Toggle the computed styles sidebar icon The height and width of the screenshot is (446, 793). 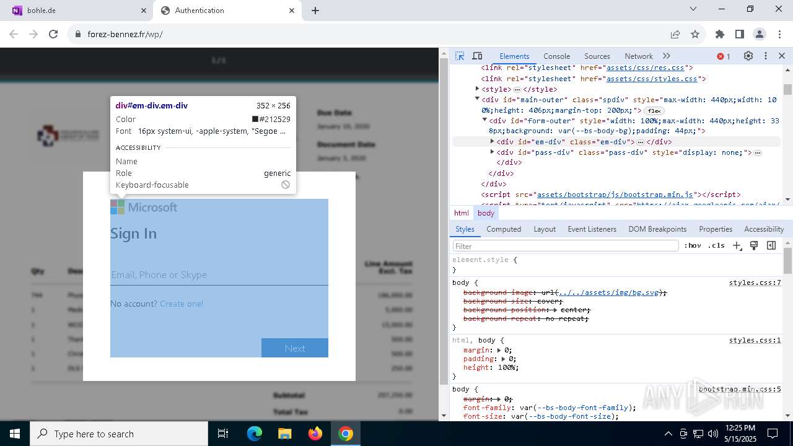click(771, 245)
